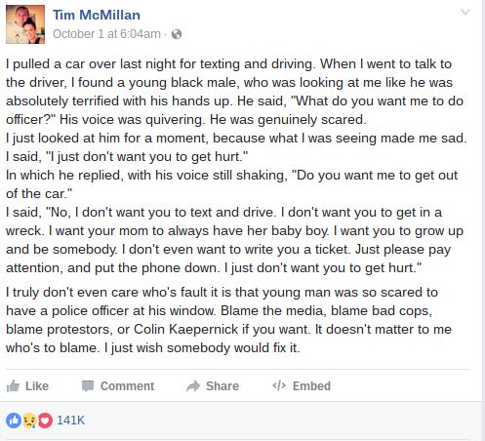Screen dimensions: 485x441
Task: Click the post's opening paragraph about texting
Action: (234, 92)
